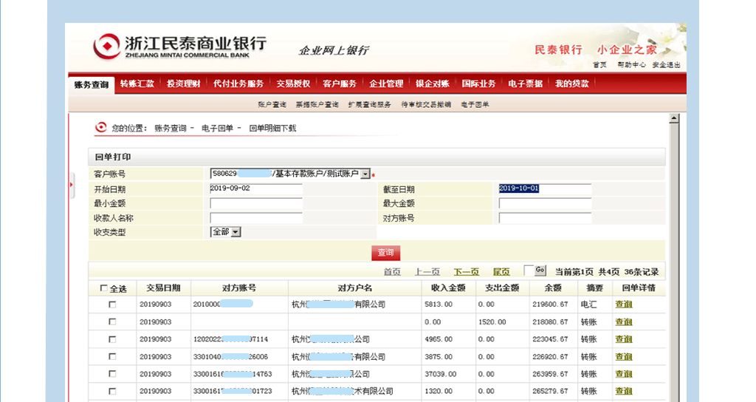
Task: Expand the left side panel arrow
Action: [72, 185]
